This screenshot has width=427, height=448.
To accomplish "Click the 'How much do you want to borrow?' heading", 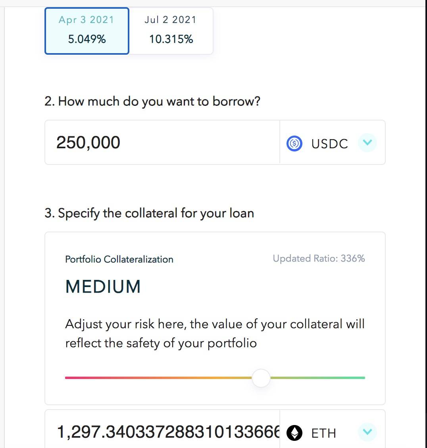I will coord(152,101).
